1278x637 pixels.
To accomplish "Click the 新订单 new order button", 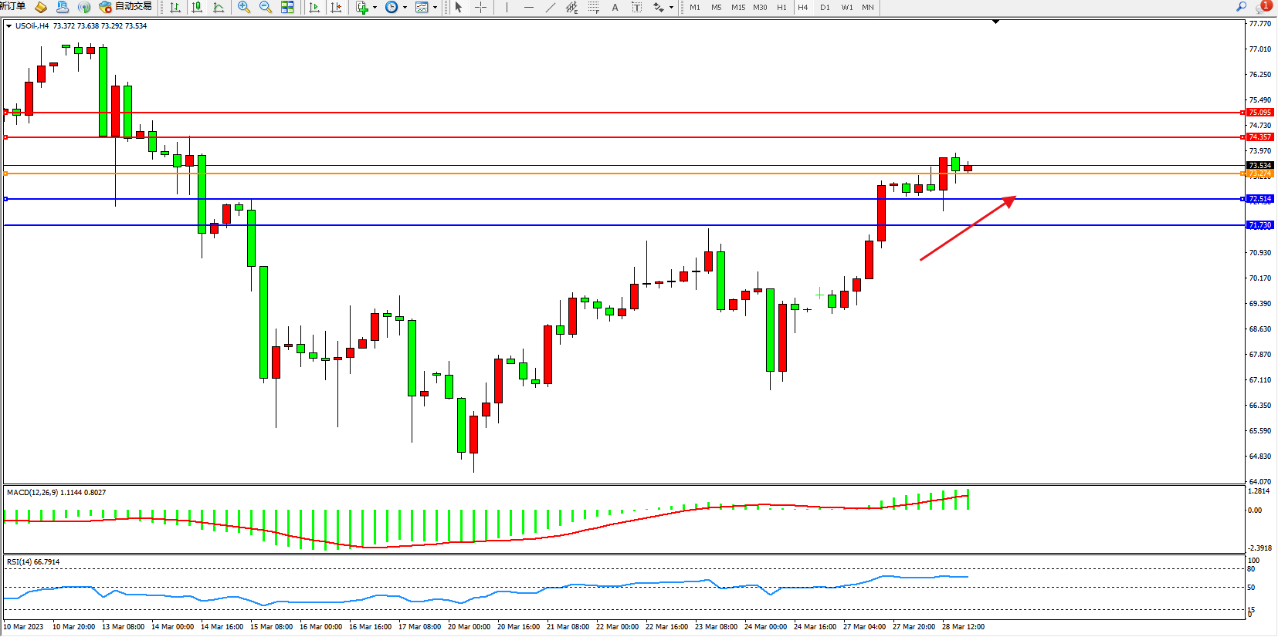I will (12, 7).
